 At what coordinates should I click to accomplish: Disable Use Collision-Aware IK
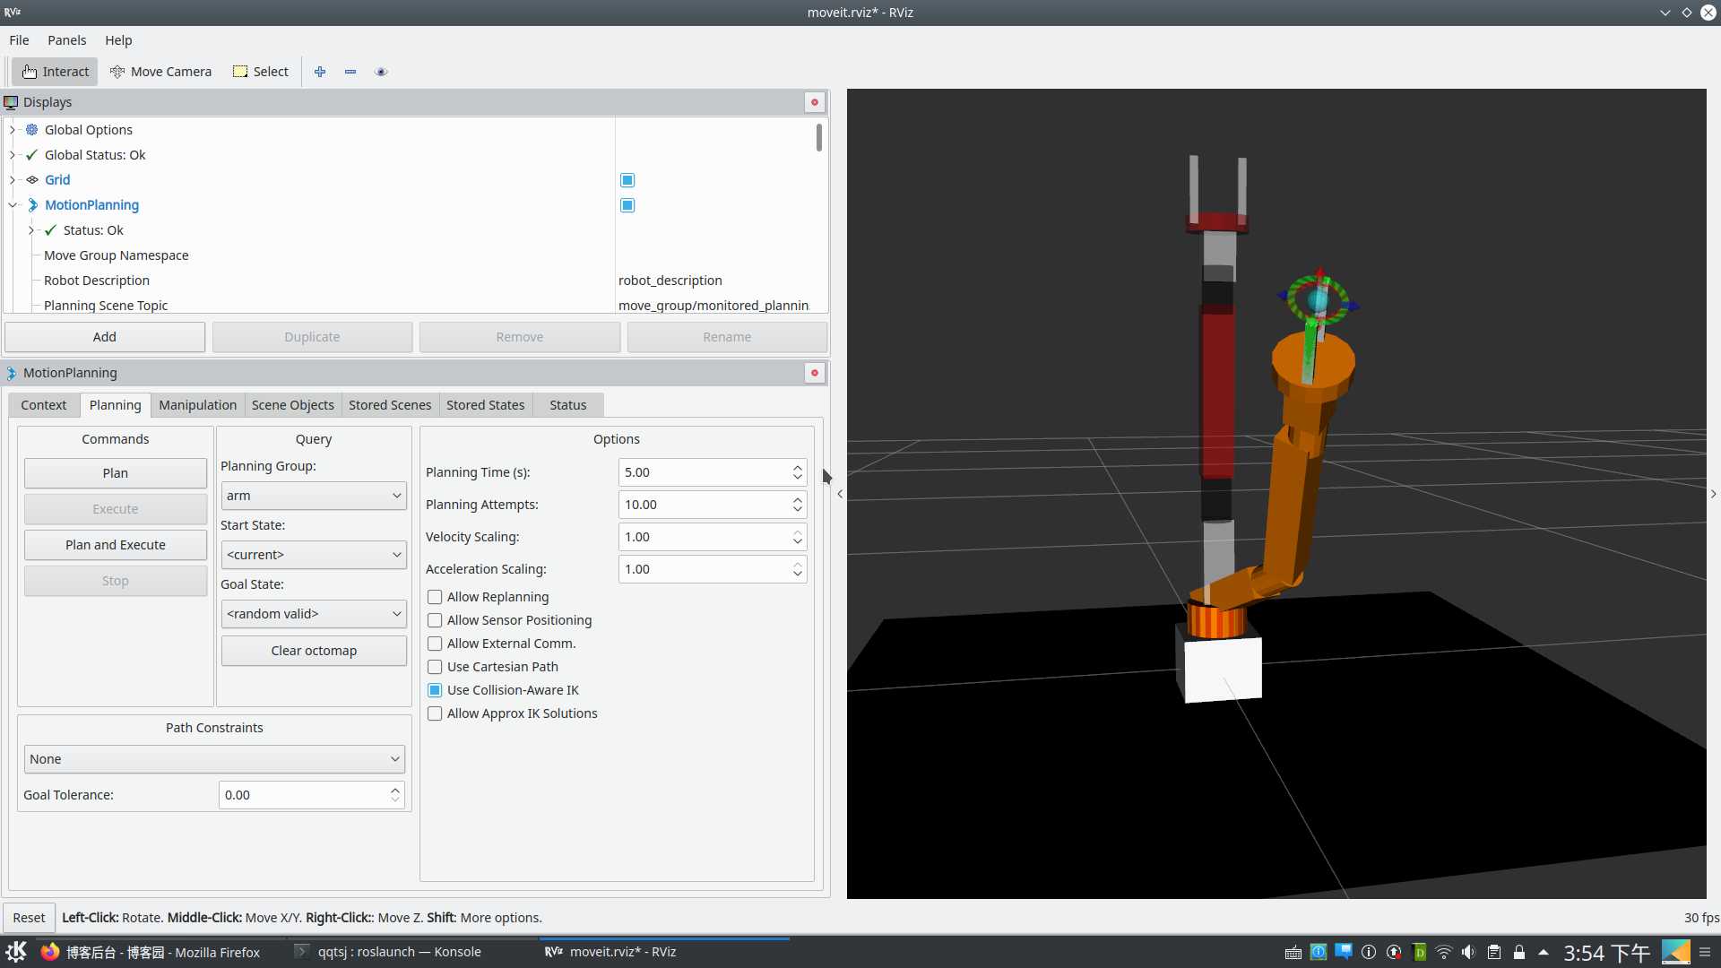point(435,690)
